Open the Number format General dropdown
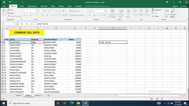The width and height of the screenshot is (189, 106). click(x=105, y=11)
